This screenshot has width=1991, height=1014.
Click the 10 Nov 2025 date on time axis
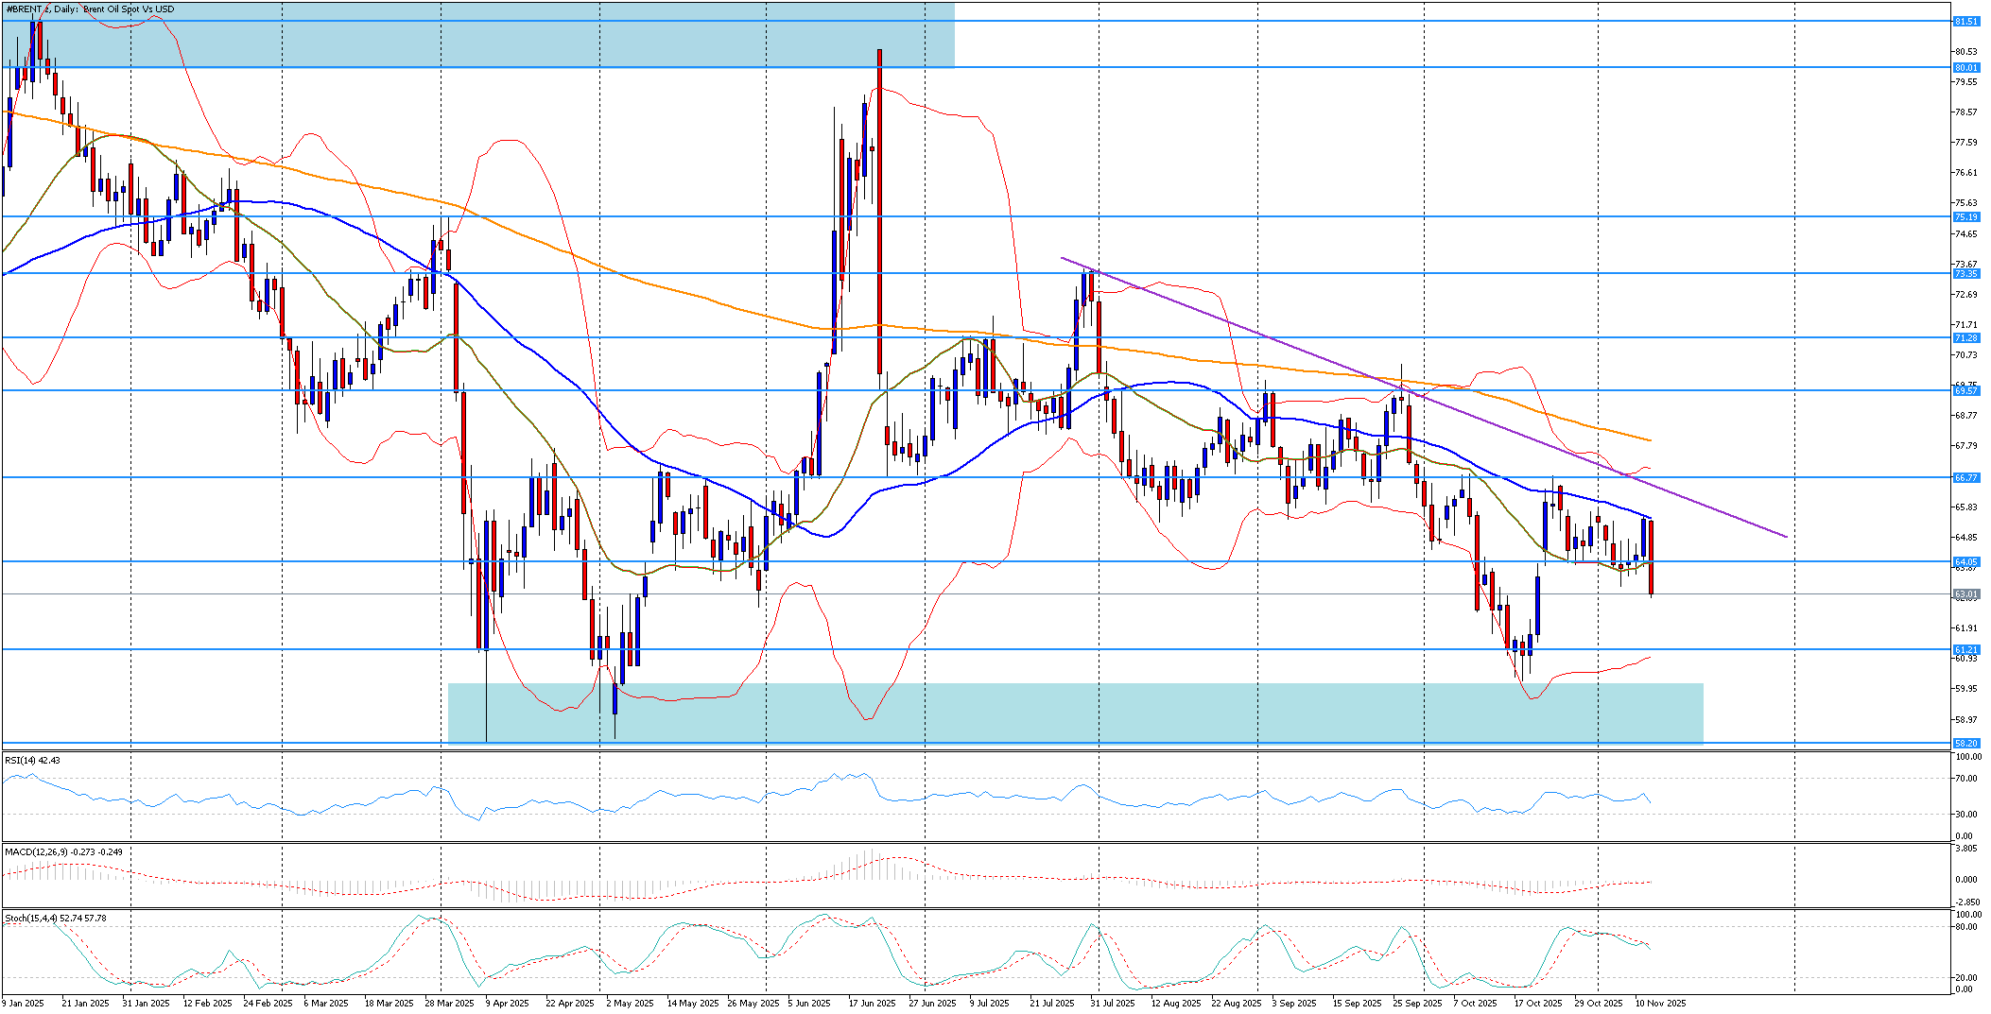coord(1660,1003)
